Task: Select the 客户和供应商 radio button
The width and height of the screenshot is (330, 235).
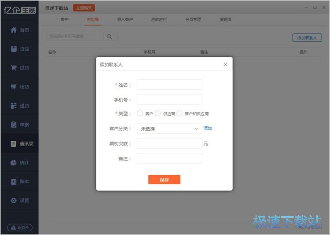Action: pyautogui.click(x=180, y=114)
